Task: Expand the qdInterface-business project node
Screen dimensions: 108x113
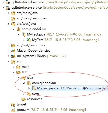Action: [4, 2]
